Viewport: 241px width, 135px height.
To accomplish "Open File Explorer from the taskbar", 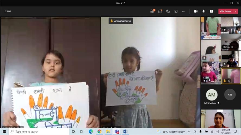I will 108,132.
